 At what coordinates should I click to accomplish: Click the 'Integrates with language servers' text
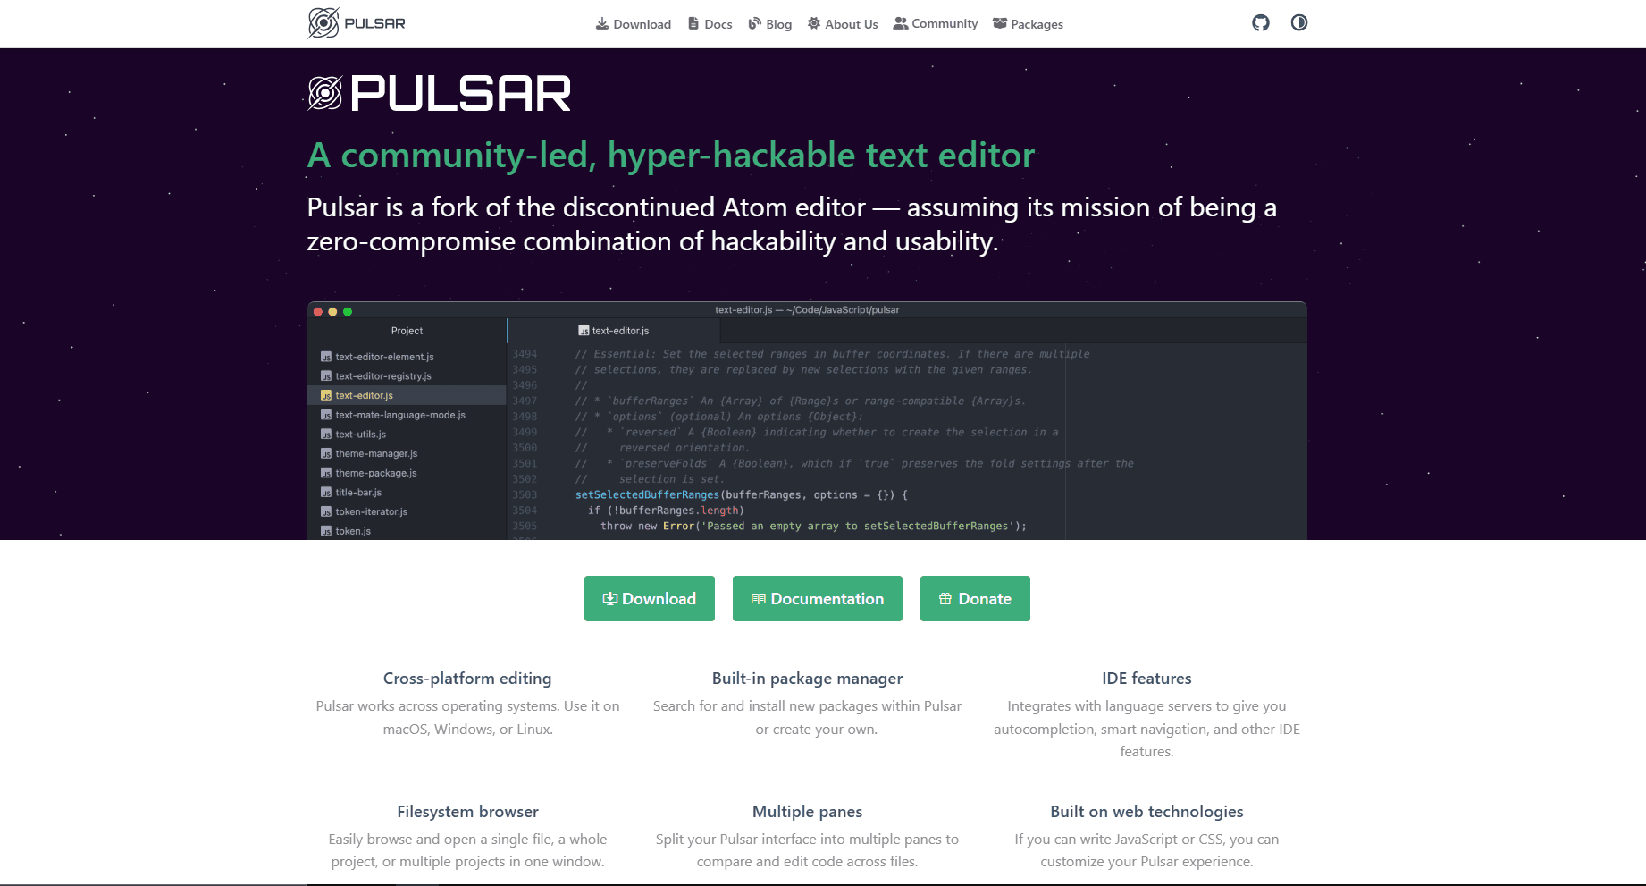1146,729
